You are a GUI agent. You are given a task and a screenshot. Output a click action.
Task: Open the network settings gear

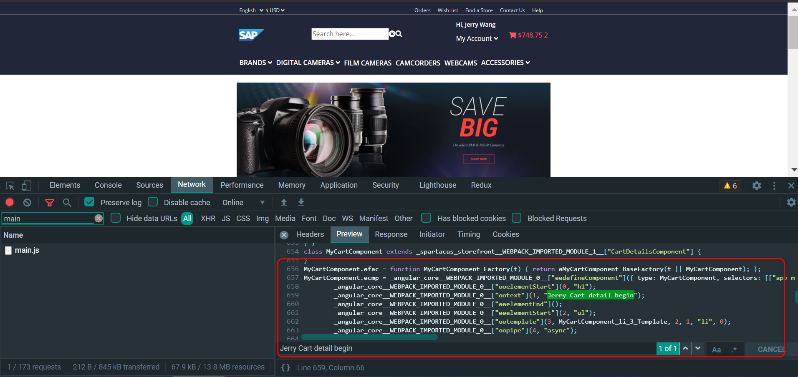pyautogui.click(x=791, y=202)
